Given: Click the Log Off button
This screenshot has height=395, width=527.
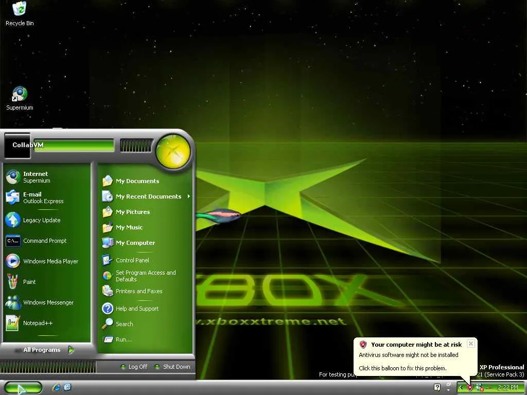Looking at the screenshot, I should 134,367.
